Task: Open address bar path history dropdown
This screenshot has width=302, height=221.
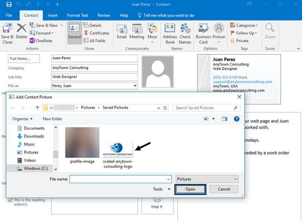Action: (158, 108)
